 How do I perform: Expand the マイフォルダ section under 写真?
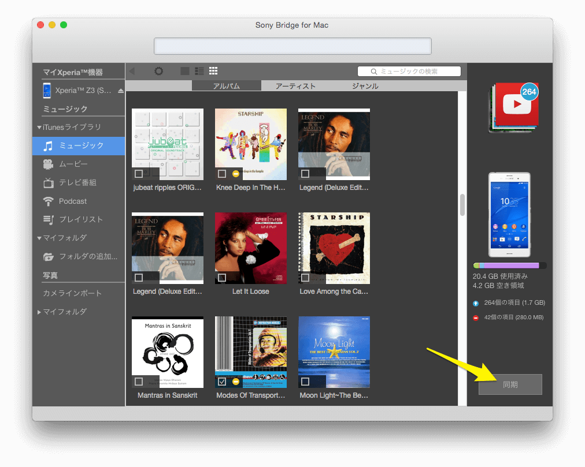tap(39, 312)
